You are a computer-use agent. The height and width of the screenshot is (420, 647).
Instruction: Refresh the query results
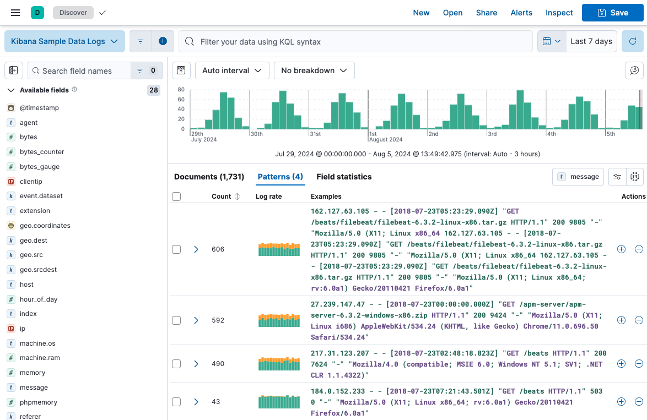[633, 41]
